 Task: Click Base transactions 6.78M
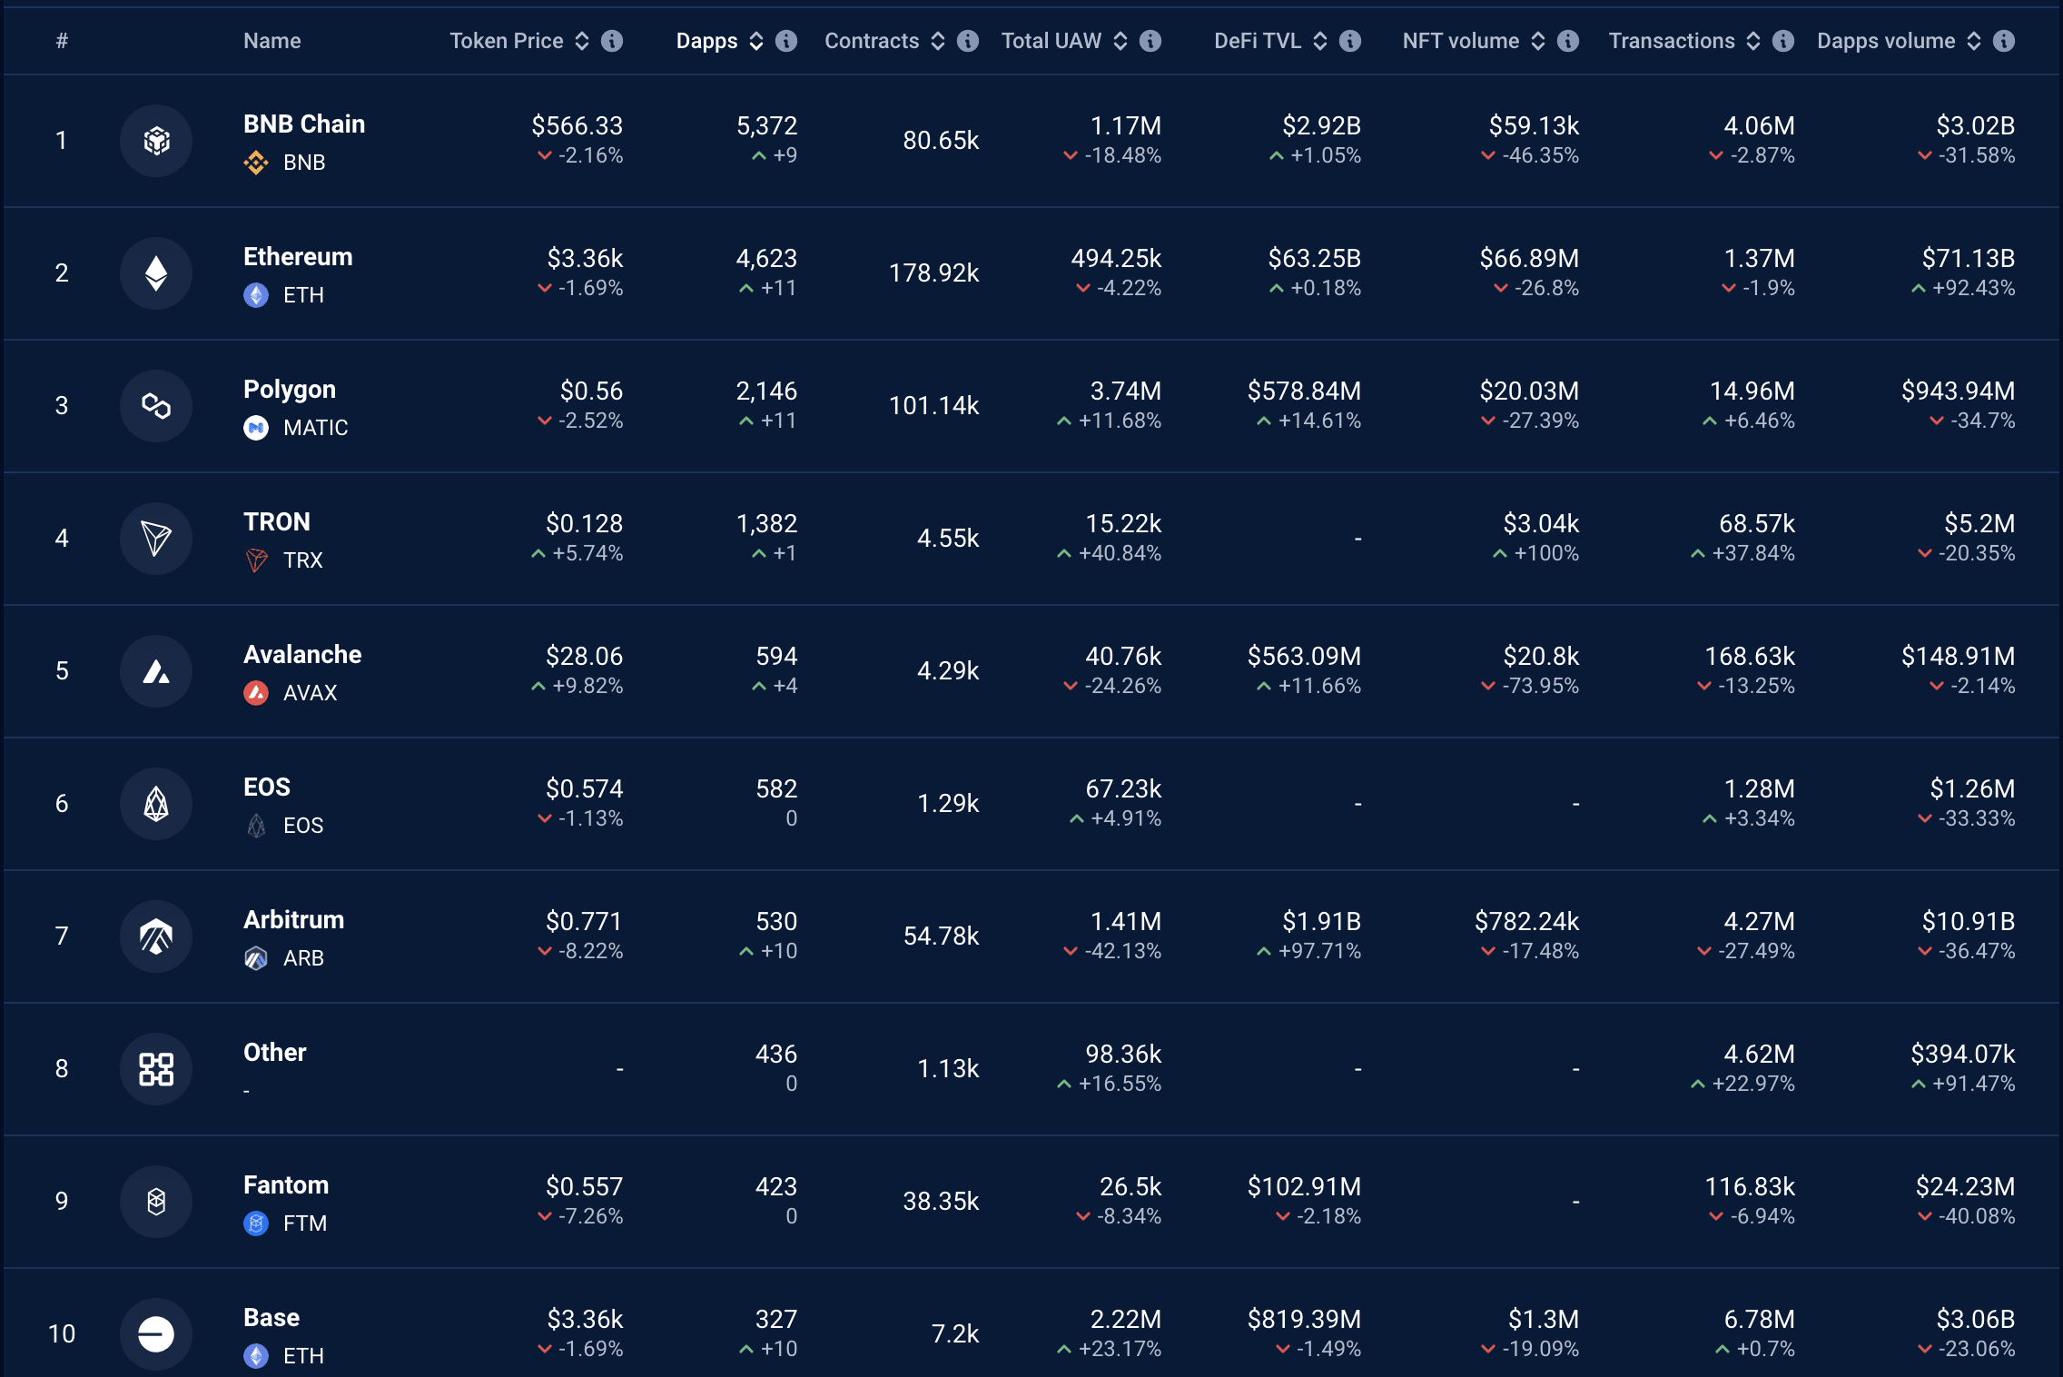click(x=1759, y=1320)
